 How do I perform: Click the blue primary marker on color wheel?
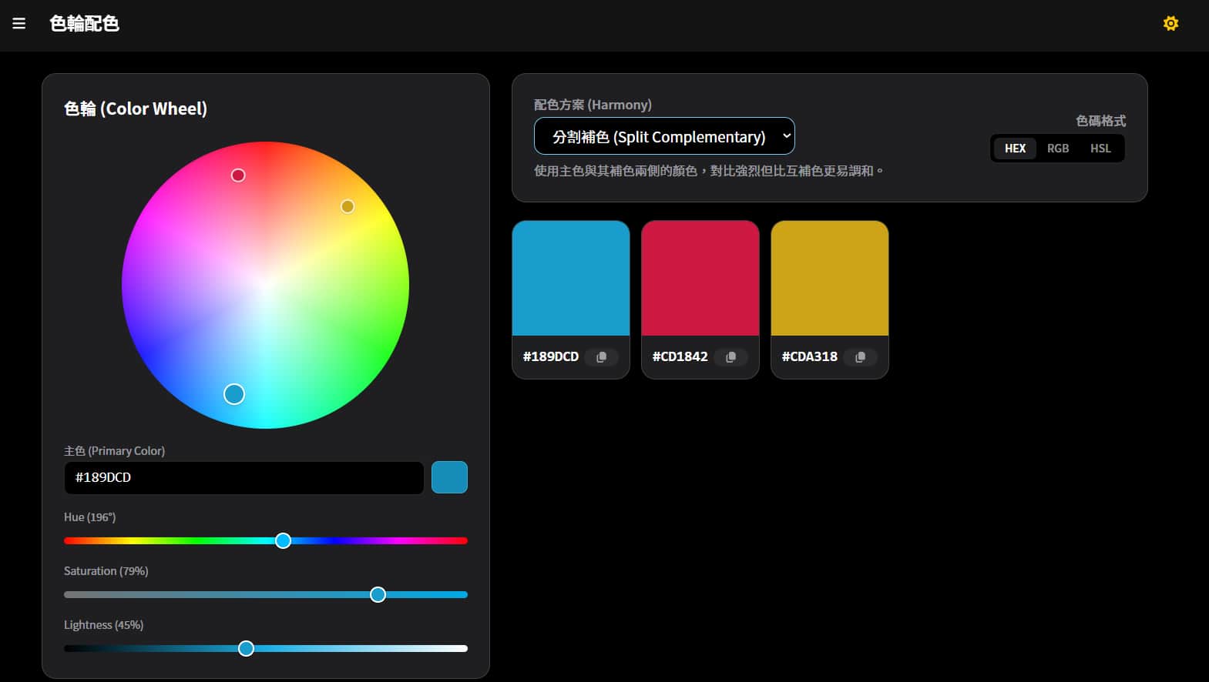(x=234, y=394)
